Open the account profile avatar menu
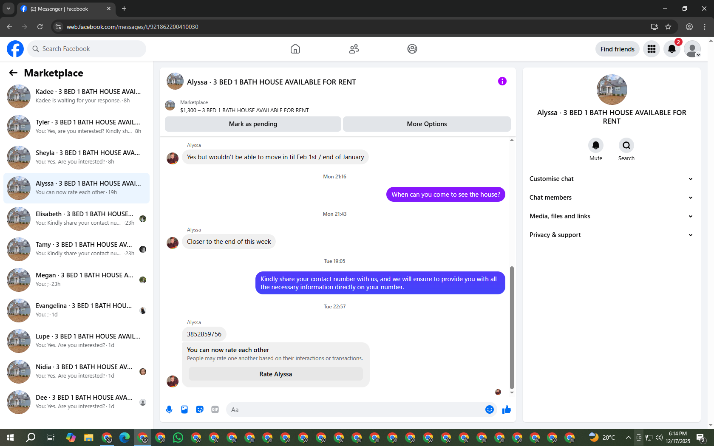This screenshot has height=446, width=714. (692, 49)
